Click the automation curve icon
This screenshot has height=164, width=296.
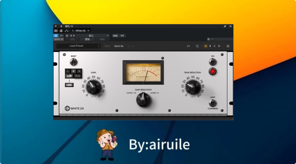(61, 35)
